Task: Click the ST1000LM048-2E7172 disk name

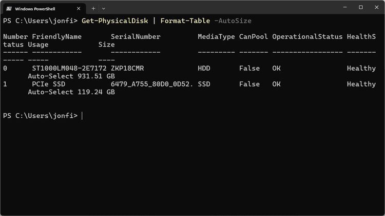Action: [x=69, y=68]
